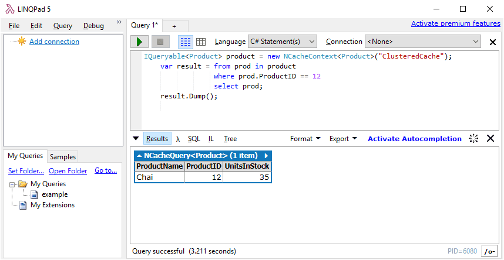
Task: Open the Connection dropdown
Action: coord(423,42)
